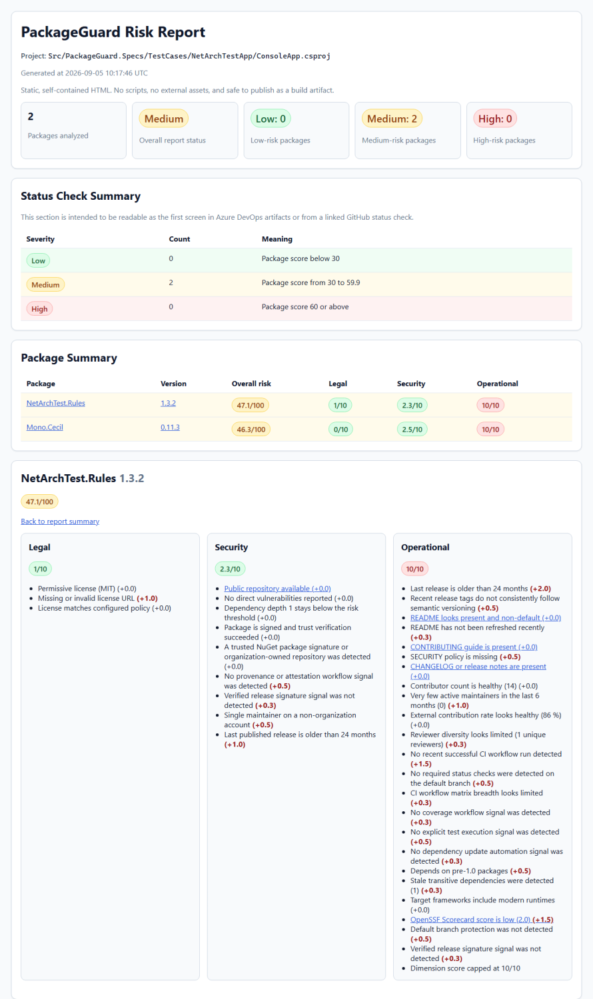Click the 0/10 legal score for Mono.Cecil

(x=340, y=429)
